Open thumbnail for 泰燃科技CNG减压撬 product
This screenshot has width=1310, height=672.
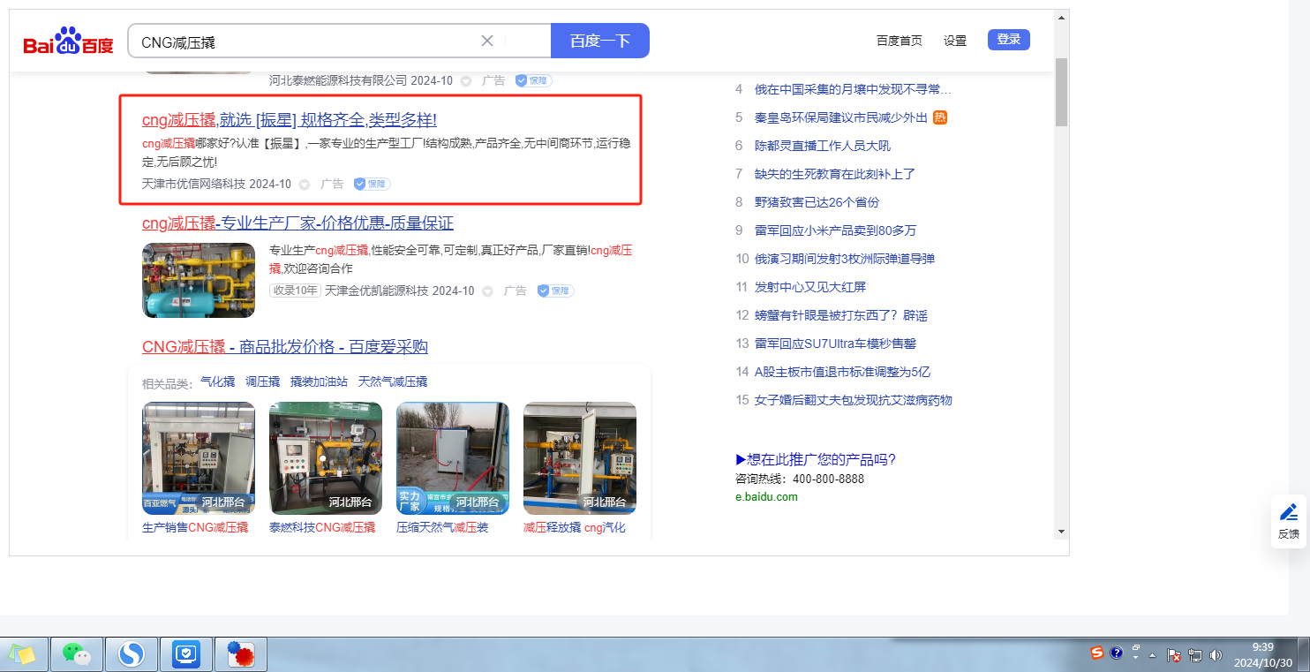pos(326,457)
